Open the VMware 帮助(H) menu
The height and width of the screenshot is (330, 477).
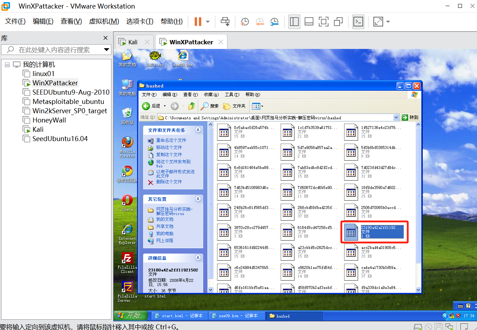(x=171, y=21)
